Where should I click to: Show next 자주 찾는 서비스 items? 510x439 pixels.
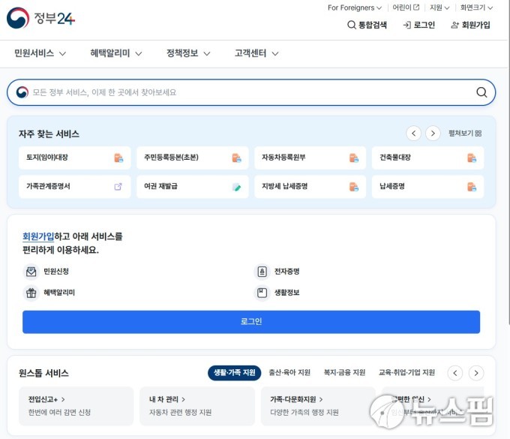pyautogui.click(x=433, y=134)
